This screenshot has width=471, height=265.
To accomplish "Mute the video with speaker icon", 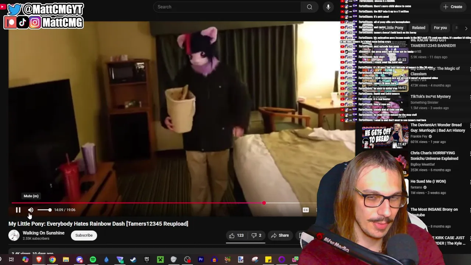I will (31, 210).
